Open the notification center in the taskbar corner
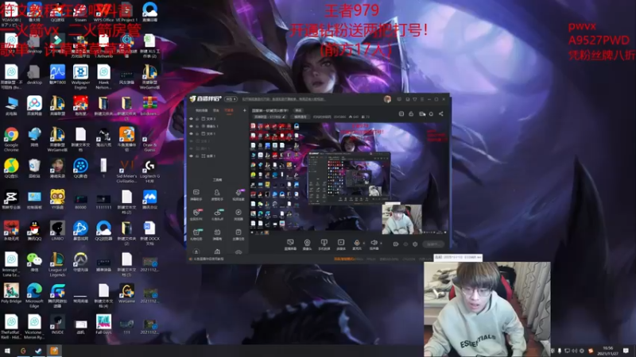 tap(626, 351)
